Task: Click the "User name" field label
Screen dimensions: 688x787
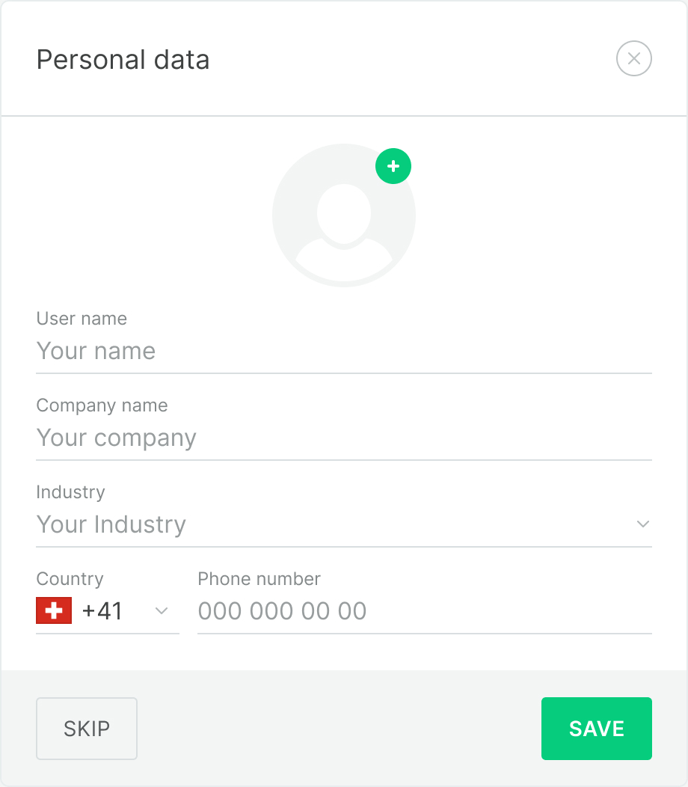Action: (x=82, y=319)
